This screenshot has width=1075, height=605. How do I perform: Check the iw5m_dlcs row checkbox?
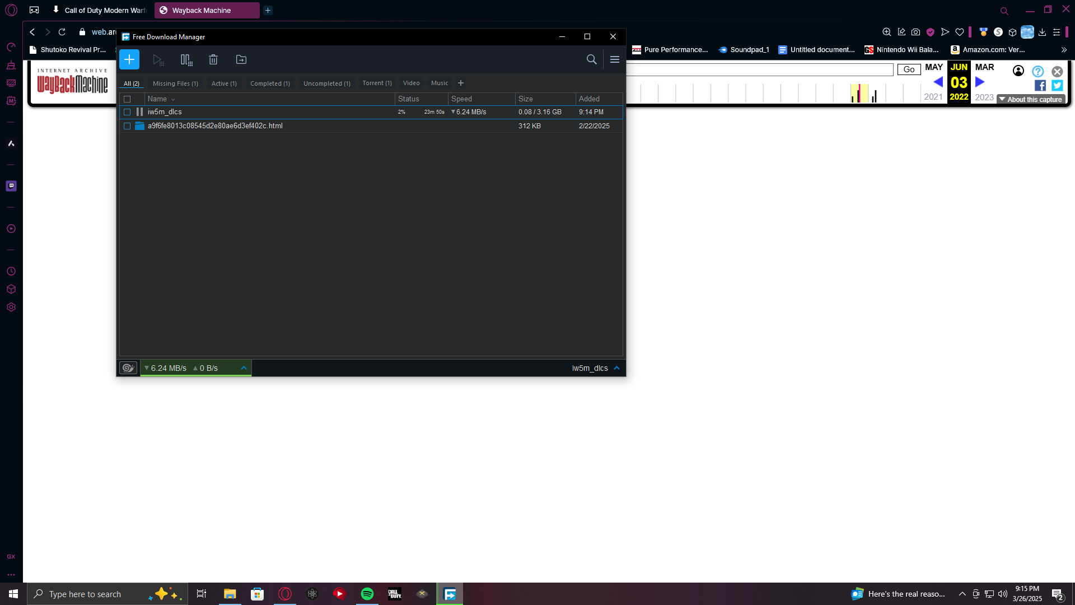127,112
